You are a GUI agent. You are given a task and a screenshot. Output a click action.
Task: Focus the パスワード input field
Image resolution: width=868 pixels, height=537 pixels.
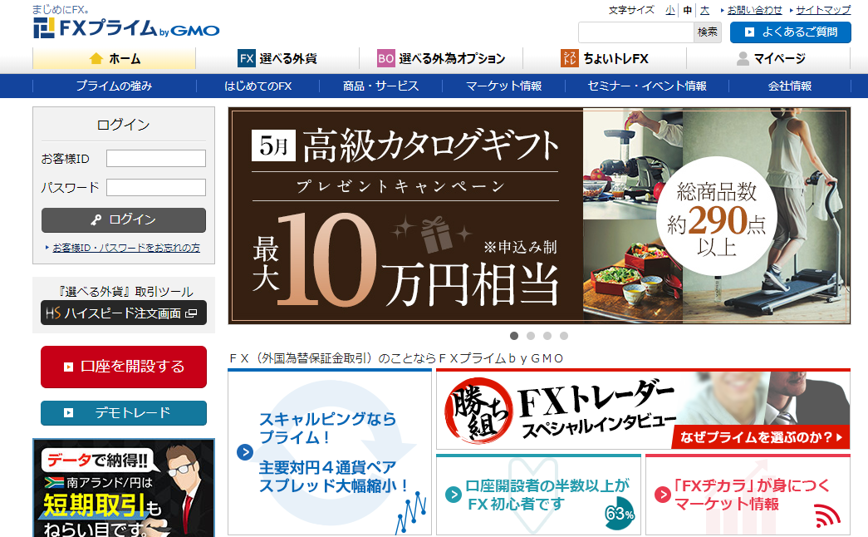(x=156, y=187)
